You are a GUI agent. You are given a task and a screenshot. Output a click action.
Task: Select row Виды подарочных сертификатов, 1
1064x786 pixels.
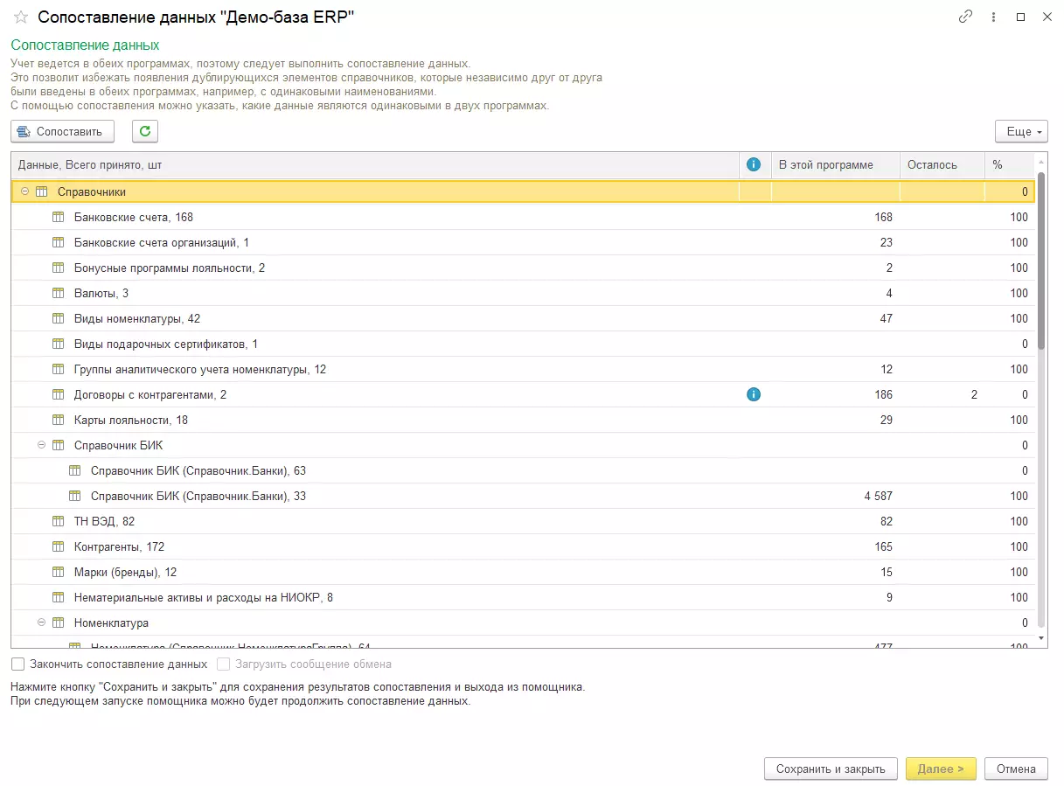[x=523, y=344]
